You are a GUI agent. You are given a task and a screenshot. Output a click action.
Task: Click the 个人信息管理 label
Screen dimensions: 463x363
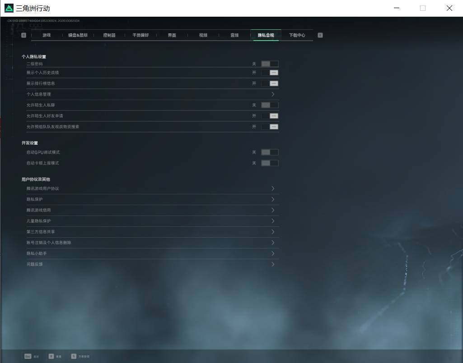click(x=39, y=94)
